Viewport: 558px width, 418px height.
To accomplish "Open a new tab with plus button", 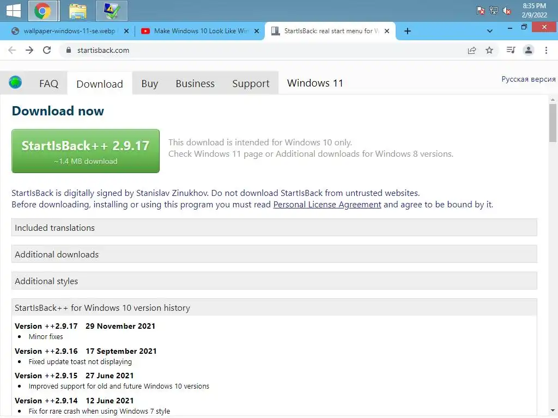I will [408, 31].
